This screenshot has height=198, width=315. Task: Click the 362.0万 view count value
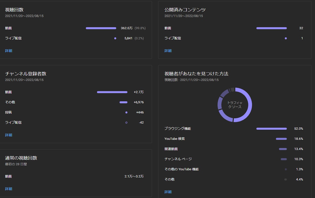pos(127,28)
